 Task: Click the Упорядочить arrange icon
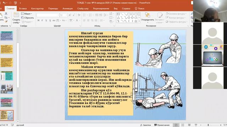[148, 15]
